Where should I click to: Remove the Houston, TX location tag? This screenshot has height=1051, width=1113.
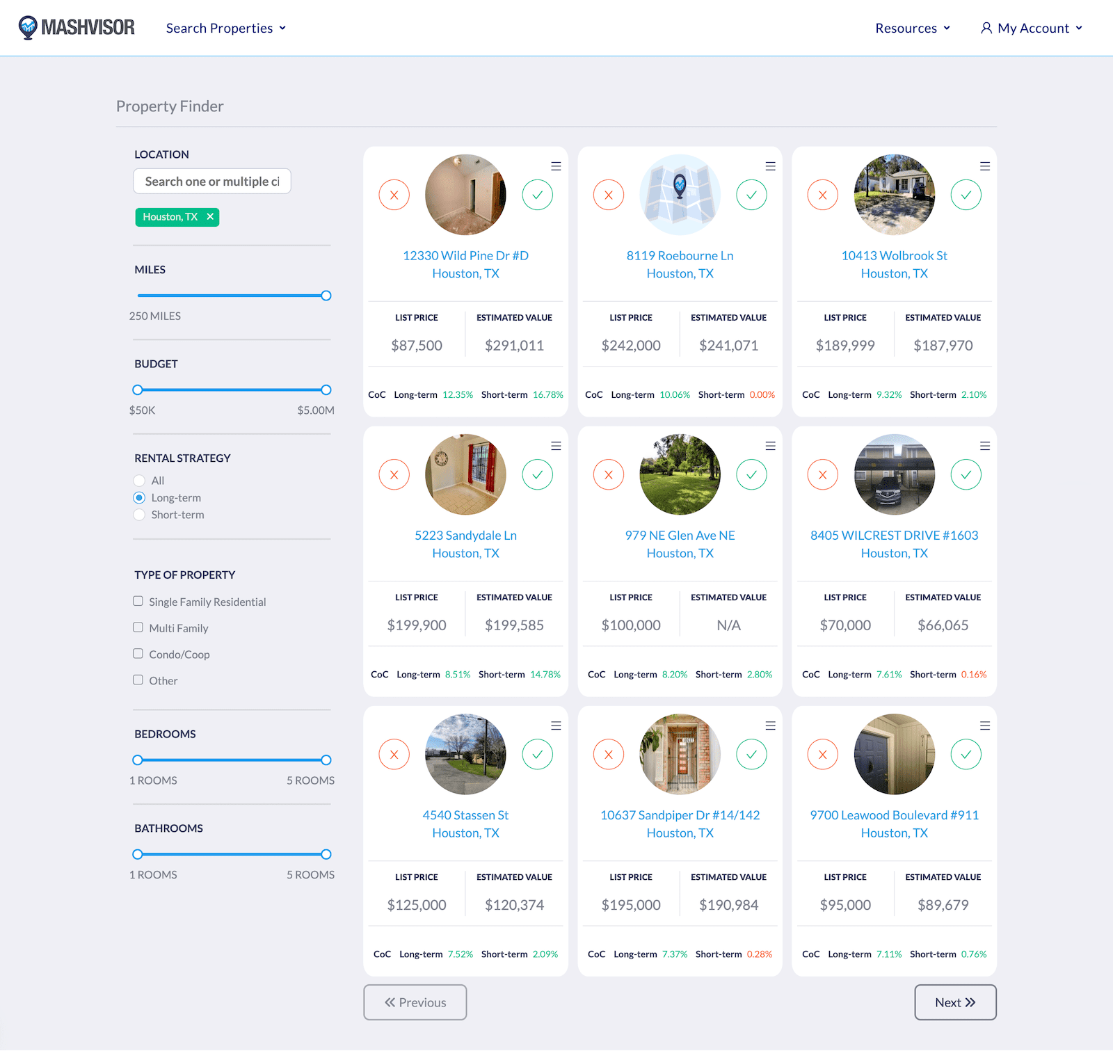pos(210,217)
